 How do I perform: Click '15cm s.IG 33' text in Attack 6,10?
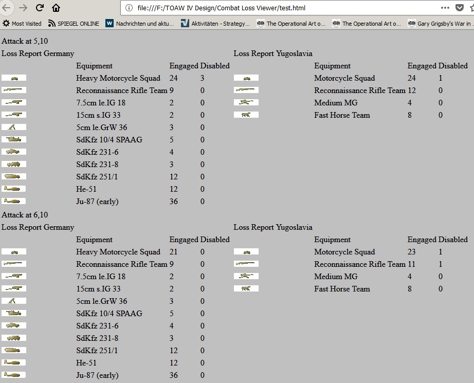pyautogui.click(x=98, y=289)
